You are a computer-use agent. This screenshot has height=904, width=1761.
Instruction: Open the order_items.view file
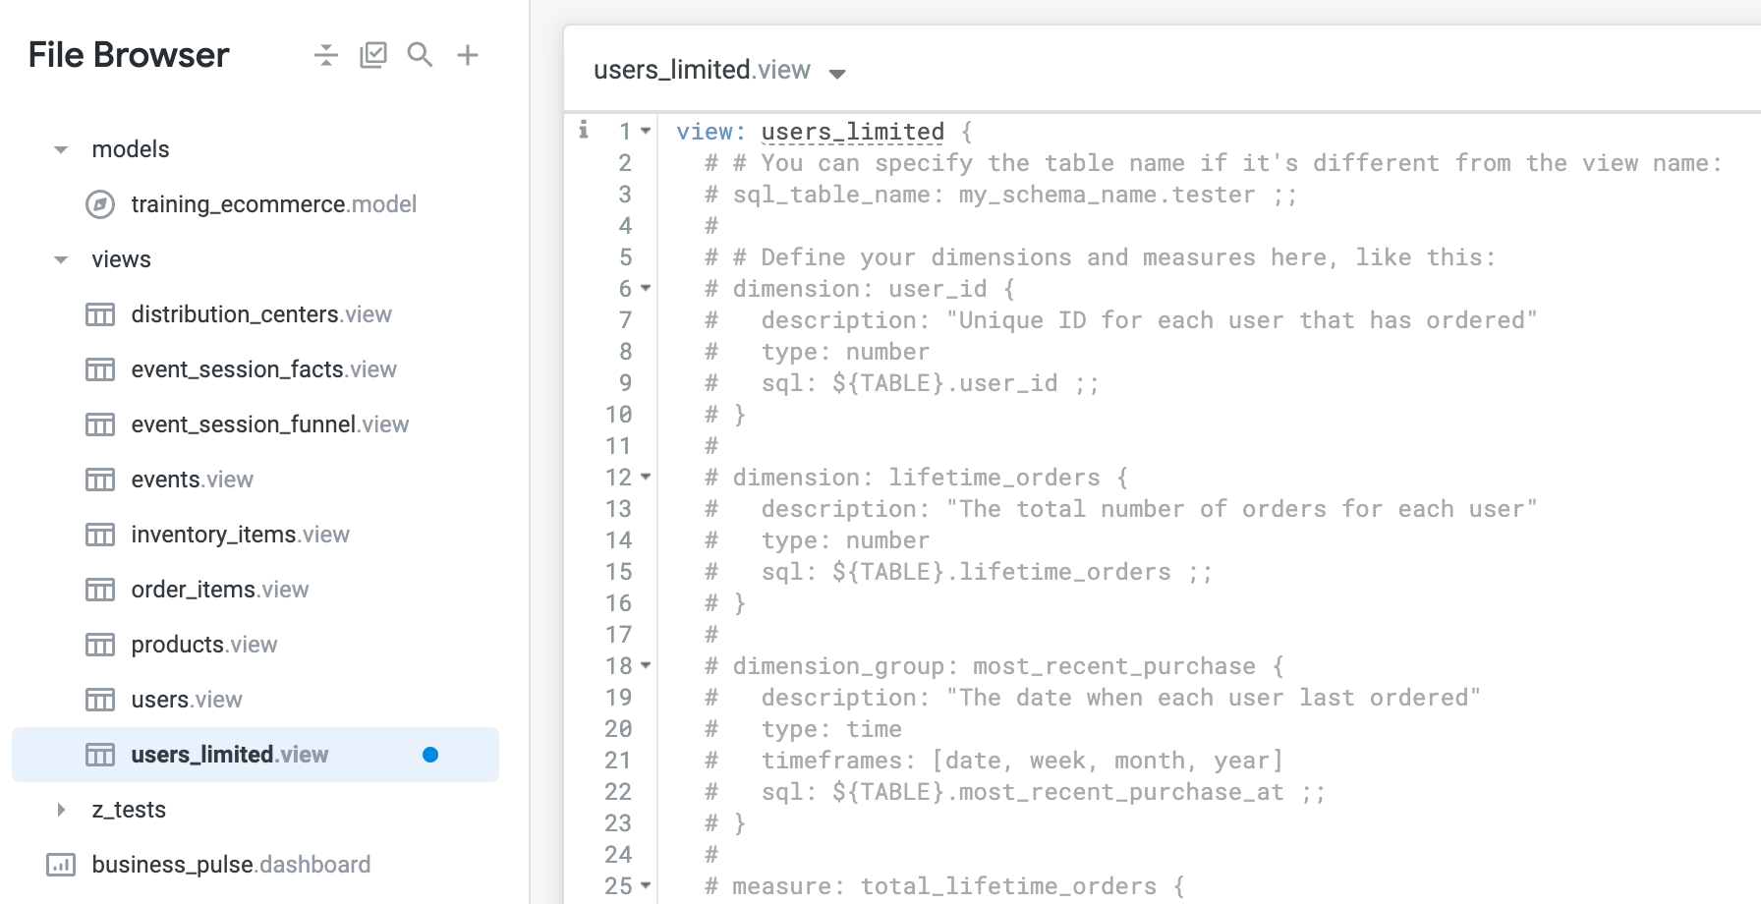220,590
